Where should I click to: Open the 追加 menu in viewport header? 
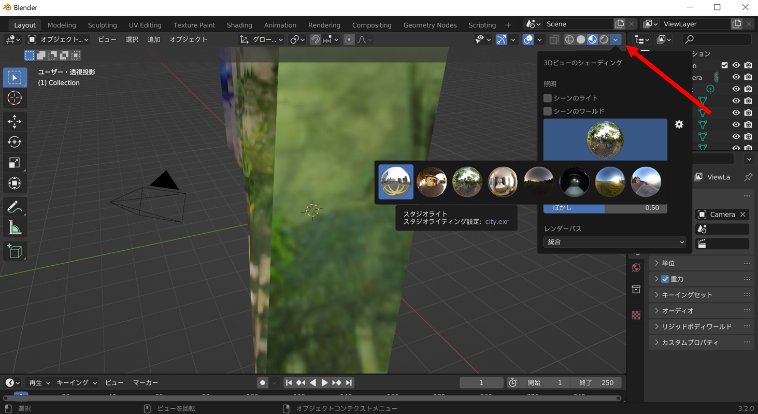154,39
